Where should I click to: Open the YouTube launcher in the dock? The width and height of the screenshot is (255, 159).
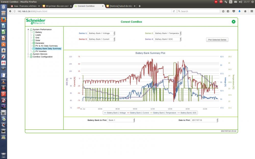pos(3,88)
